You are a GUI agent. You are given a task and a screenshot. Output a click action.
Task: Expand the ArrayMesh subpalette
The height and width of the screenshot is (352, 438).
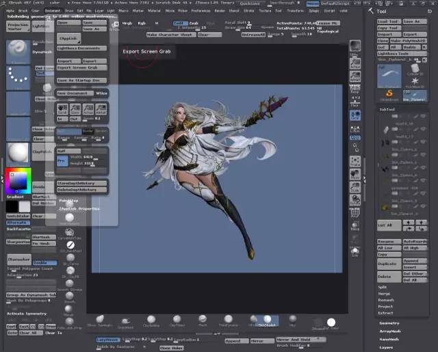391,330
